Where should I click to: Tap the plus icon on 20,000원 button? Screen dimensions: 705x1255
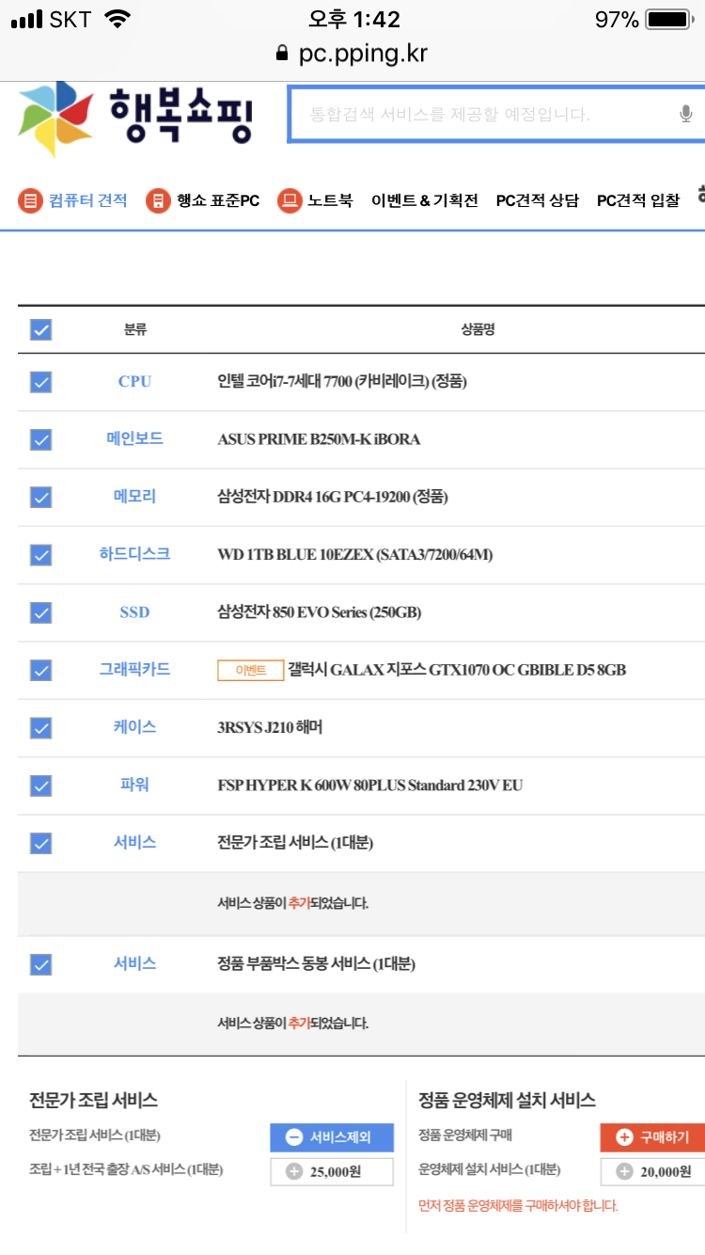pos(624,1172)
